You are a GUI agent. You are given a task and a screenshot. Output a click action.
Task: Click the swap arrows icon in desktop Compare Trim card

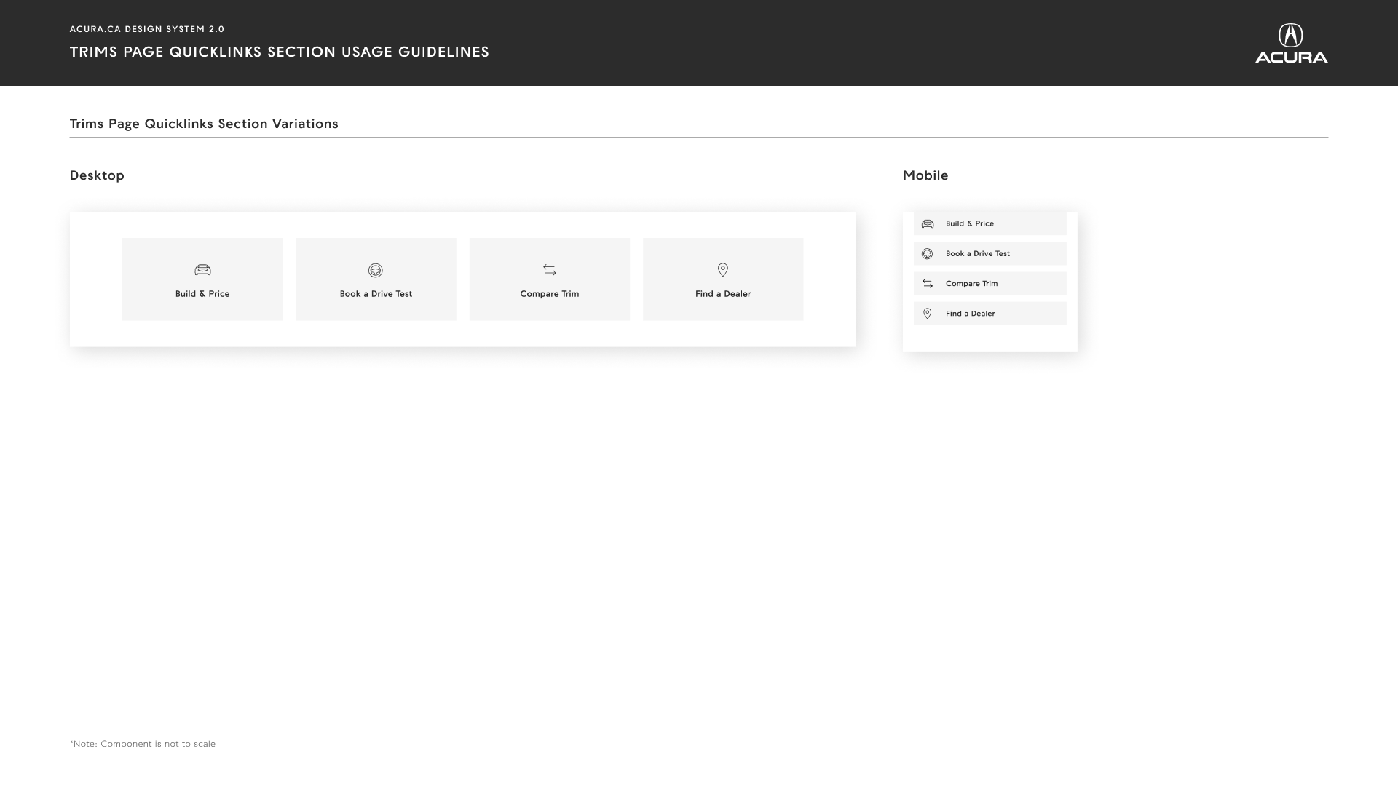550,270
